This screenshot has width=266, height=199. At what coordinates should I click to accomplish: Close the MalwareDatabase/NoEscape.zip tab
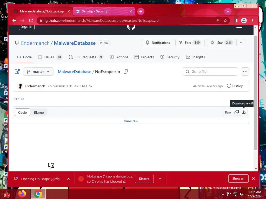69,11
